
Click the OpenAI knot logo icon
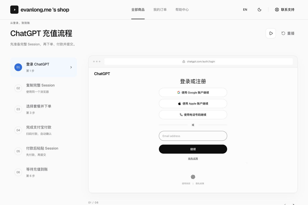coord(193,177)
